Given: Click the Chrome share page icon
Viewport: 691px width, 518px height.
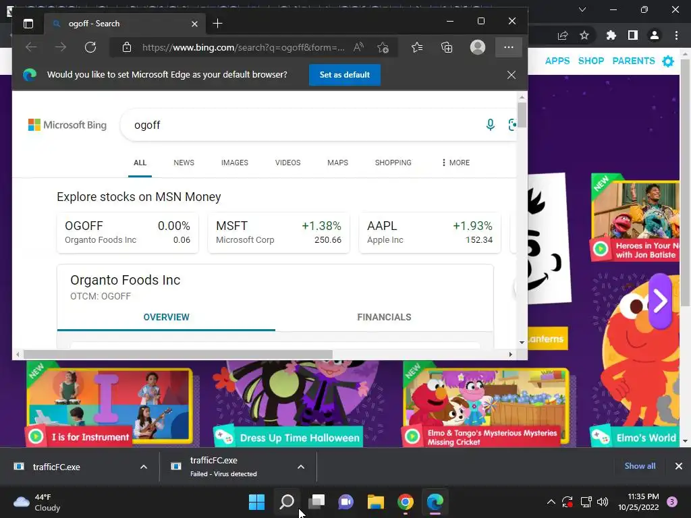Looking at the screenshot, I should pos(563,35).
